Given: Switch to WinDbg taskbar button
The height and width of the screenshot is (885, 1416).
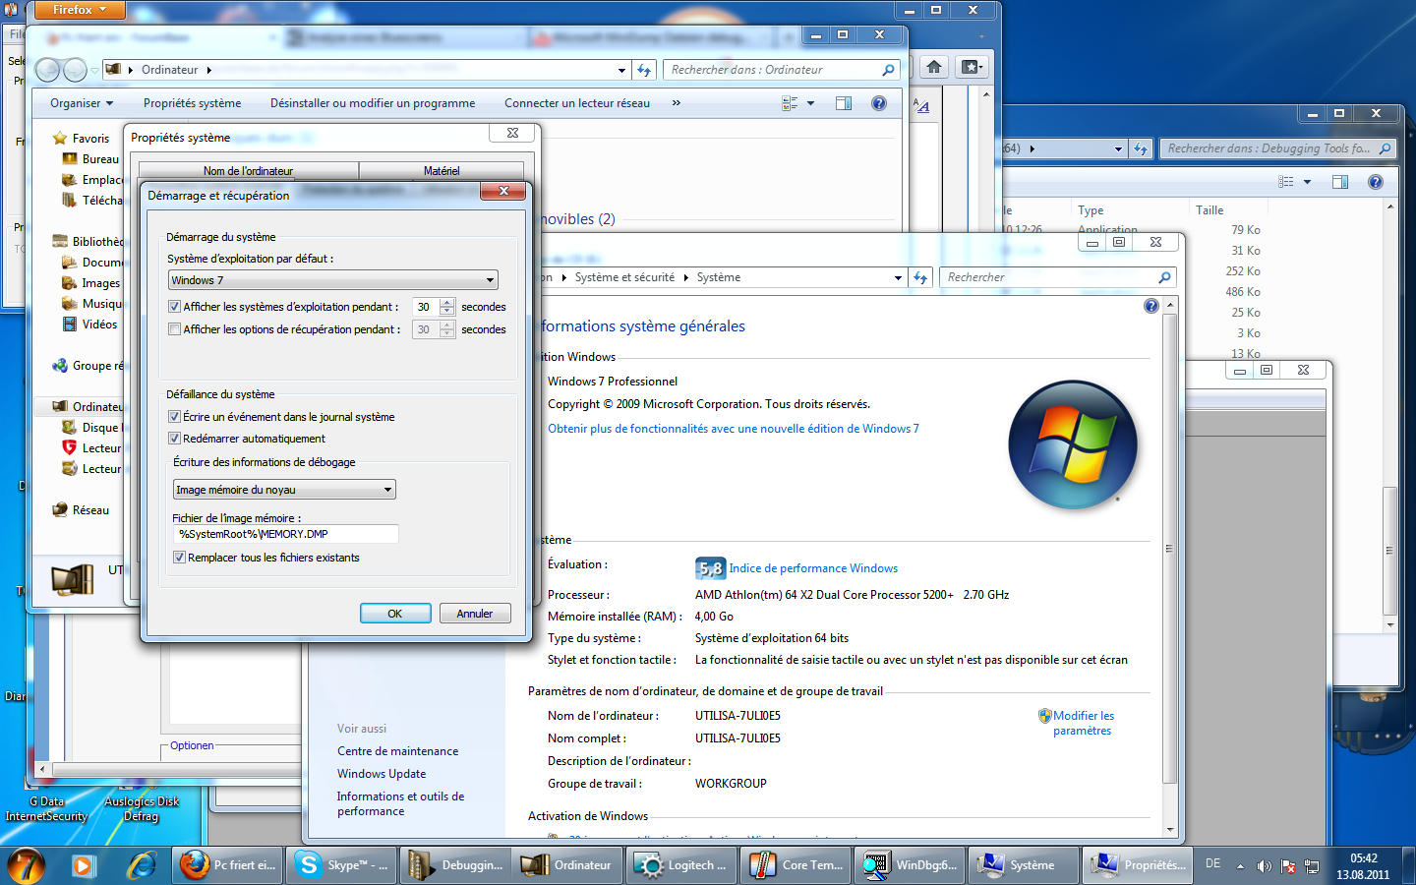Looking at the screenshot, I should (911, 865).
